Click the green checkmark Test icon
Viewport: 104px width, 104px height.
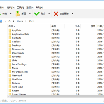(37, 14)
